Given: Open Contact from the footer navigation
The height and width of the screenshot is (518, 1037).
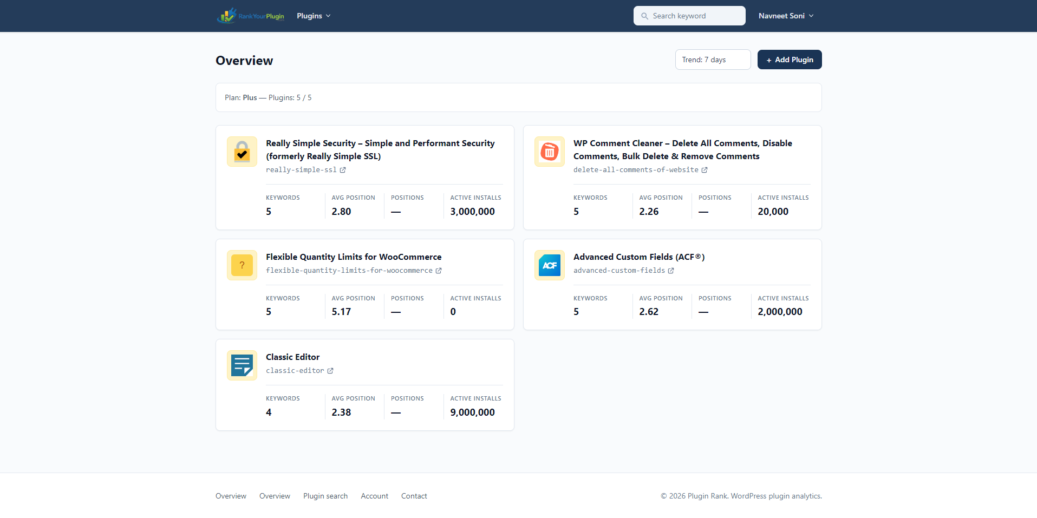Looking at the screenshot, I should (x=414, y=496).
